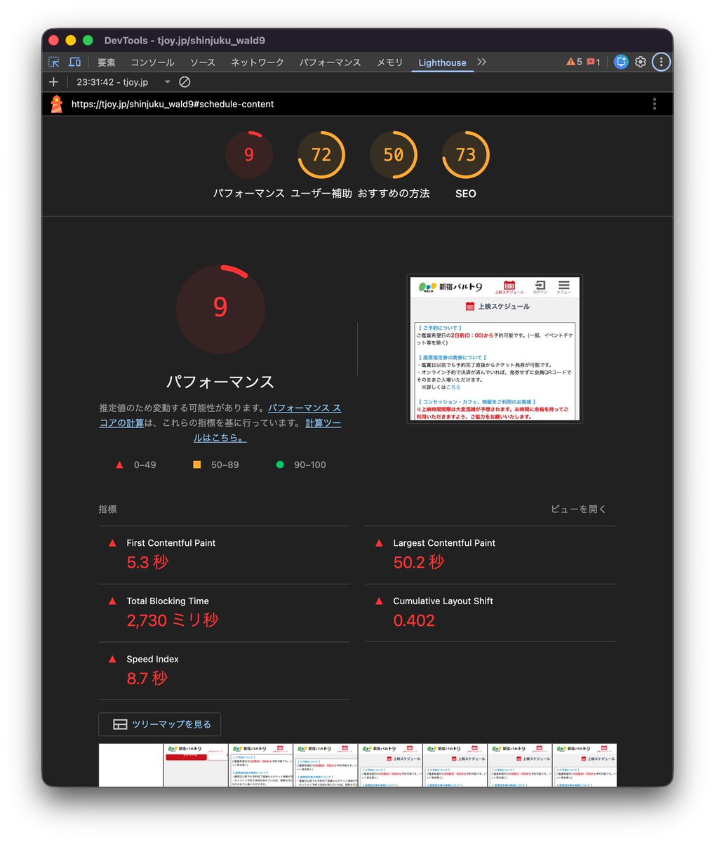Click the large performance gauge showing 9
Image resolution: width=715 pixels, height=842 pixels.
click(x=220, y=309)
